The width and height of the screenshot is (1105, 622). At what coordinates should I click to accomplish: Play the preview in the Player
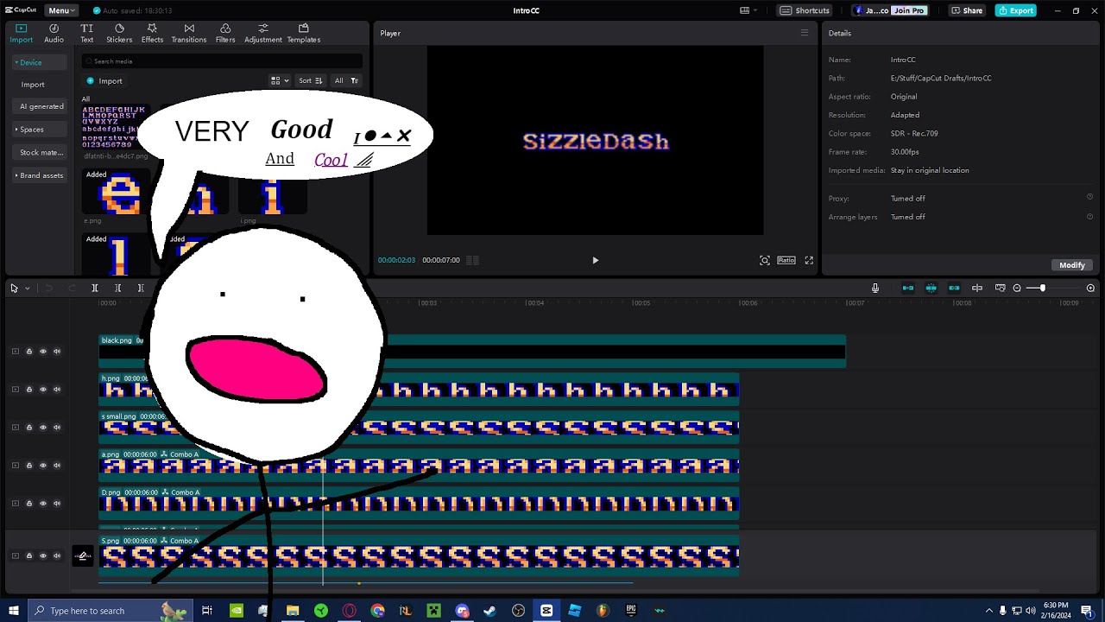click(x=595, y=260)
